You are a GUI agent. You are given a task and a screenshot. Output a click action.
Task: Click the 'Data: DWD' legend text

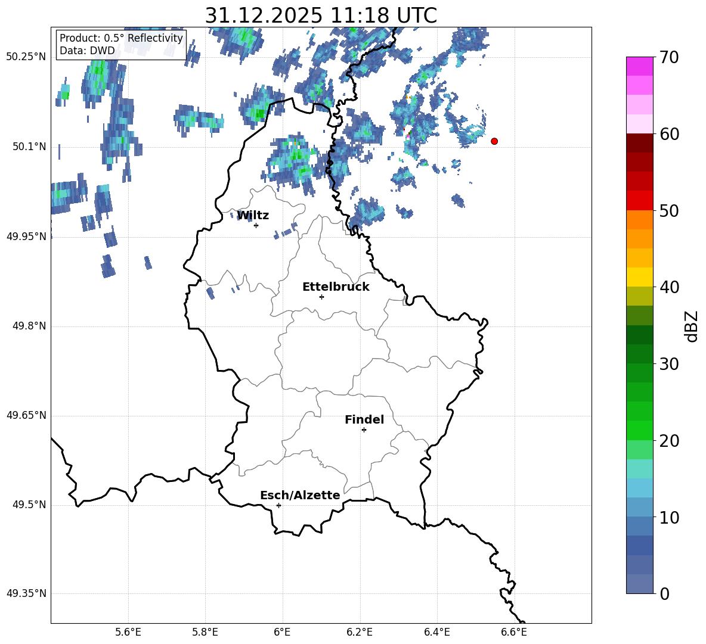click(x=87, y=51)
